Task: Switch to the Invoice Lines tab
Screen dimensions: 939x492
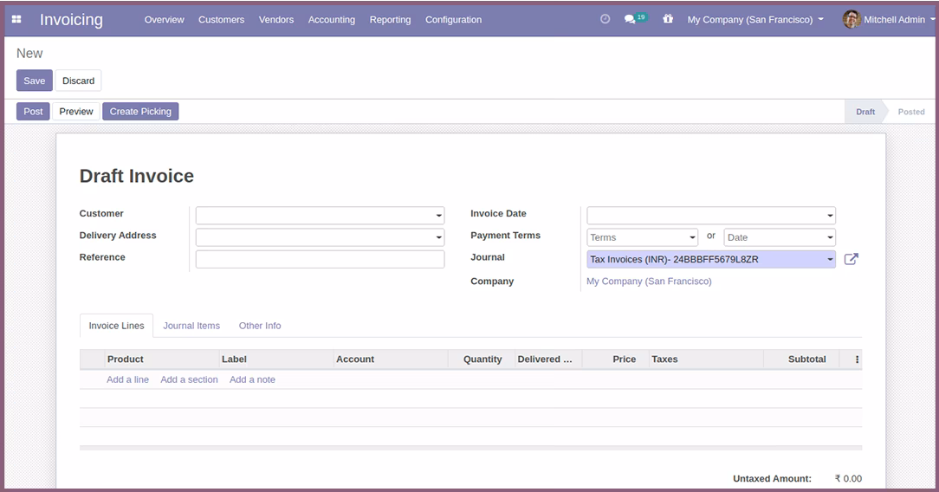Action: (116, 326)
